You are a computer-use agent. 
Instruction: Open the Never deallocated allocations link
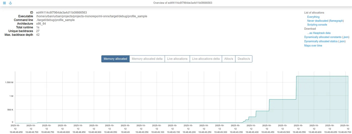(x=318, y=21)
